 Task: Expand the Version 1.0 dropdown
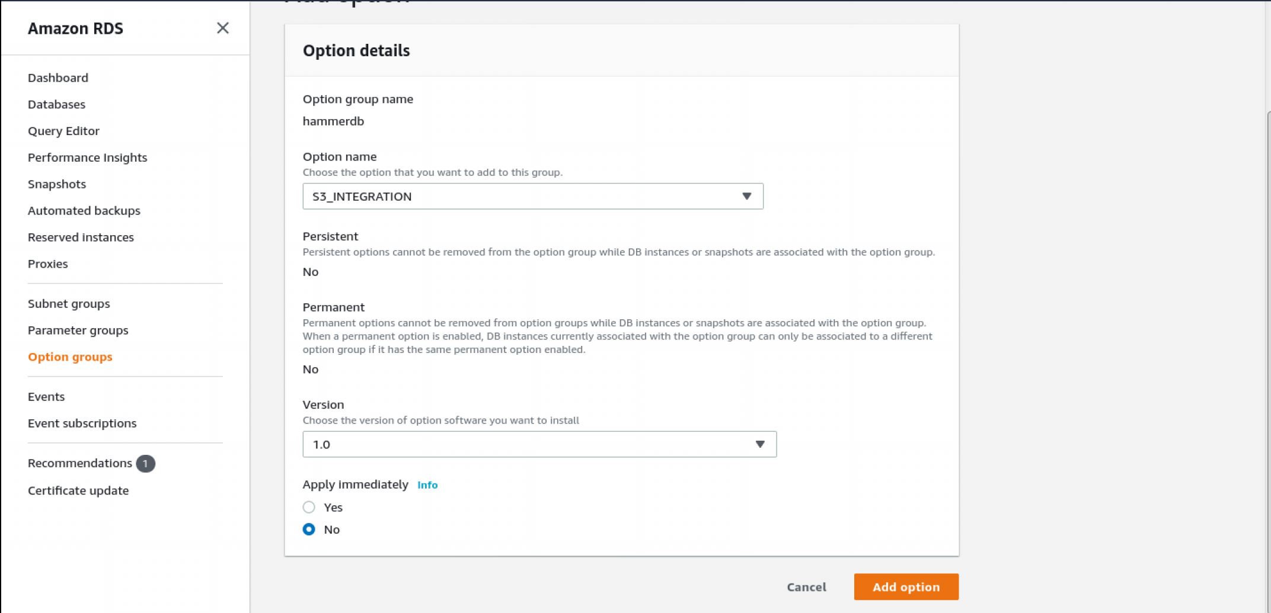(759, 444)
